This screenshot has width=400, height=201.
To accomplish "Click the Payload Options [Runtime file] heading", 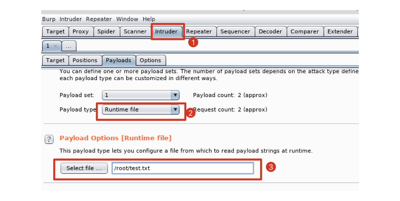I will [x=115, y=138].
